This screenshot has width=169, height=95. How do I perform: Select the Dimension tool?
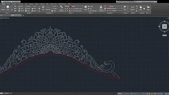point(48,8)
